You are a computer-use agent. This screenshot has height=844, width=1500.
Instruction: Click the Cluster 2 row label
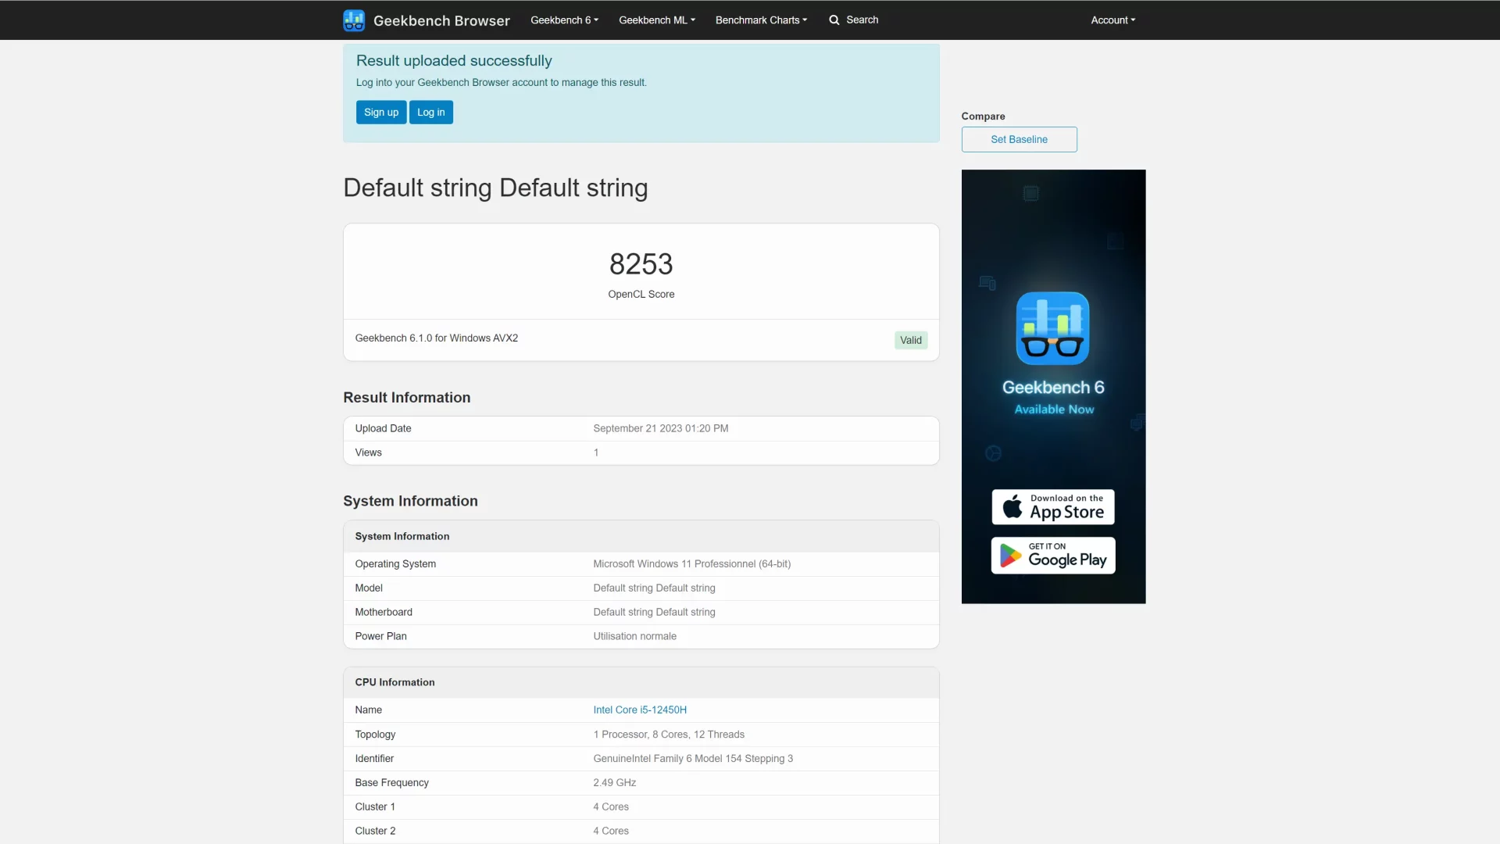point(375,831)
